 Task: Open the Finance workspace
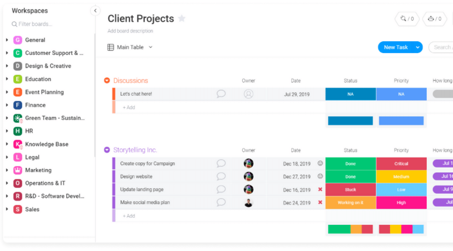(x=35, y=105)
